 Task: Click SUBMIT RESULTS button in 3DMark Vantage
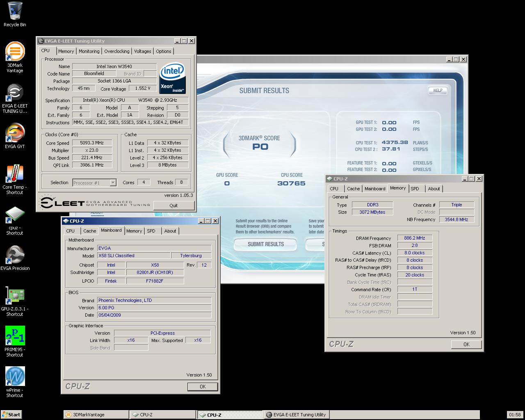pyautogui.click(x=266, y=244)
